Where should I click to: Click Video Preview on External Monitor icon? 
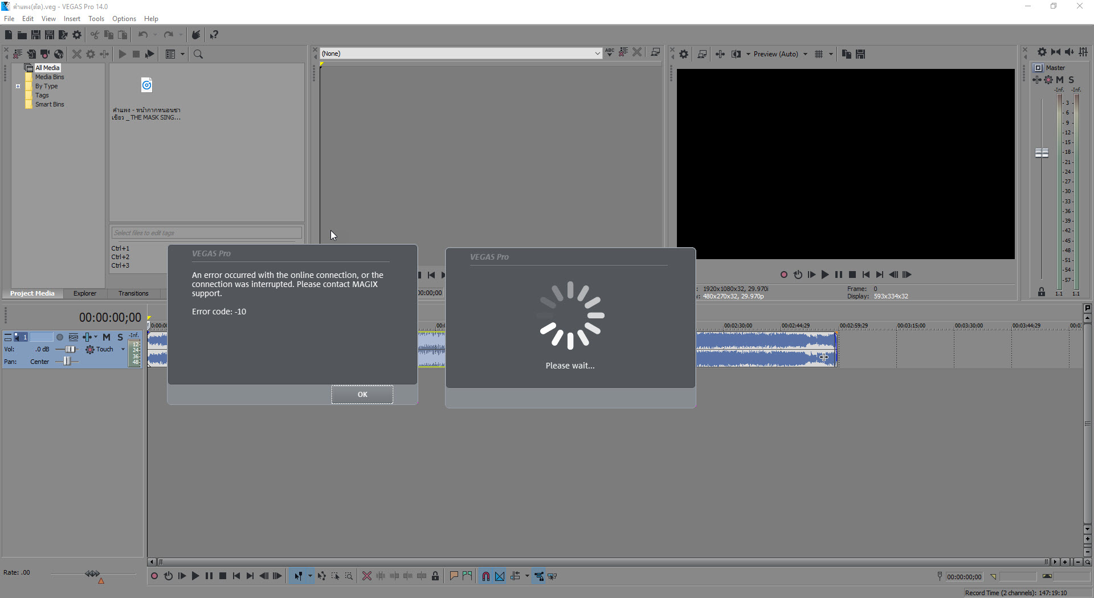[702, 54]
